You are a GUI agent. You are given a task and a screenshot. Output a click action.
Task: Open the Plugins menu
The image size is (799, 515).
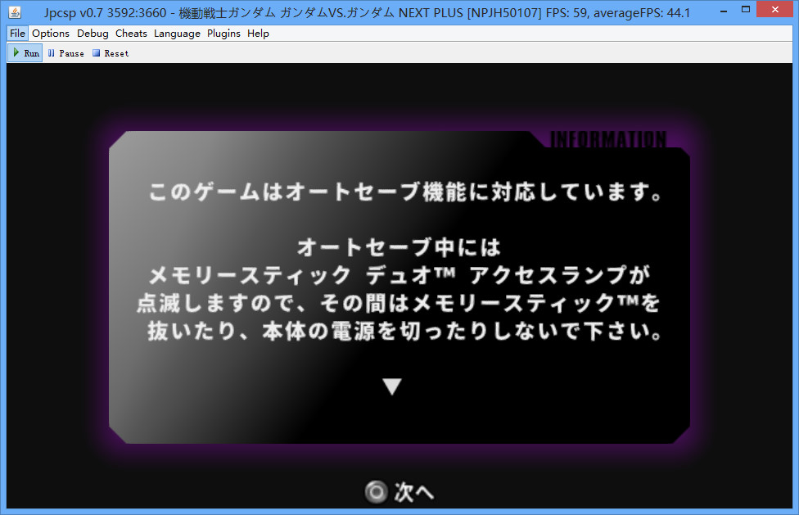pos(223,34)
